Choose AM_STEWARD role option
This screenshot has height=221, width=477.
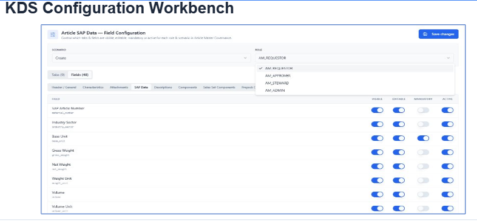point(354,83)
